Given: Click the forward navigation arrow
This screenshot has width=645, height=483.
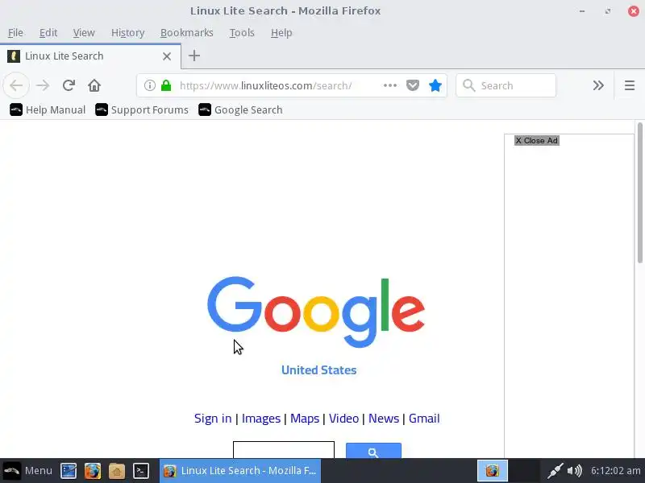Looking at the screenshot, I should coord(43,85).
